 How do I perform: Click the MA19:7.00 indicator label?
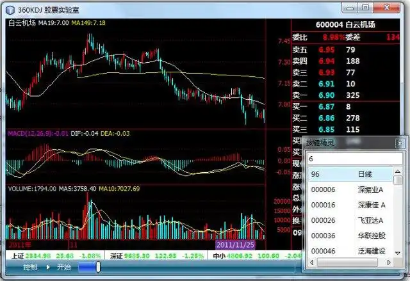(x=53, y=23)
